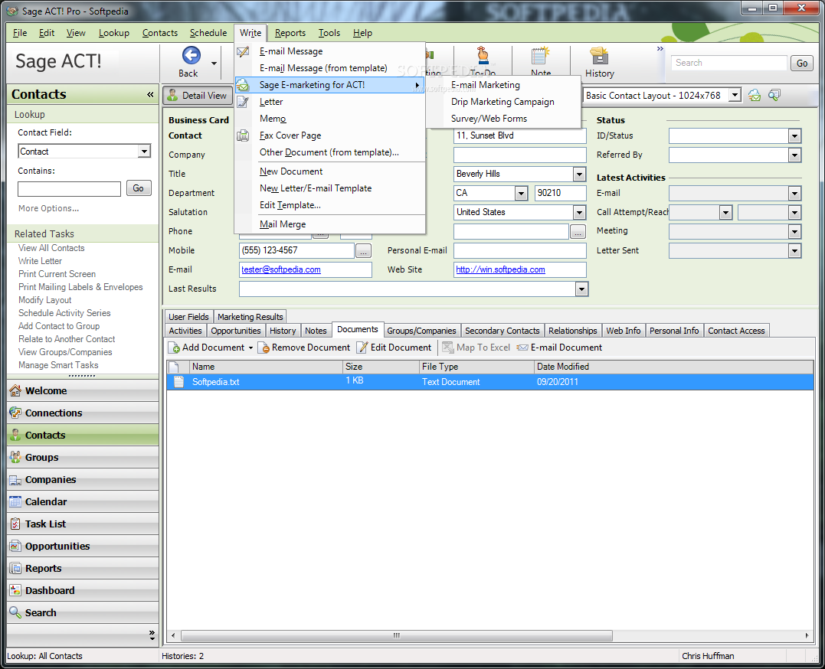Viewport: 825px width, 669px height.
Task: Click the Welcome house icon in navigation
Action: coord(15,391)
